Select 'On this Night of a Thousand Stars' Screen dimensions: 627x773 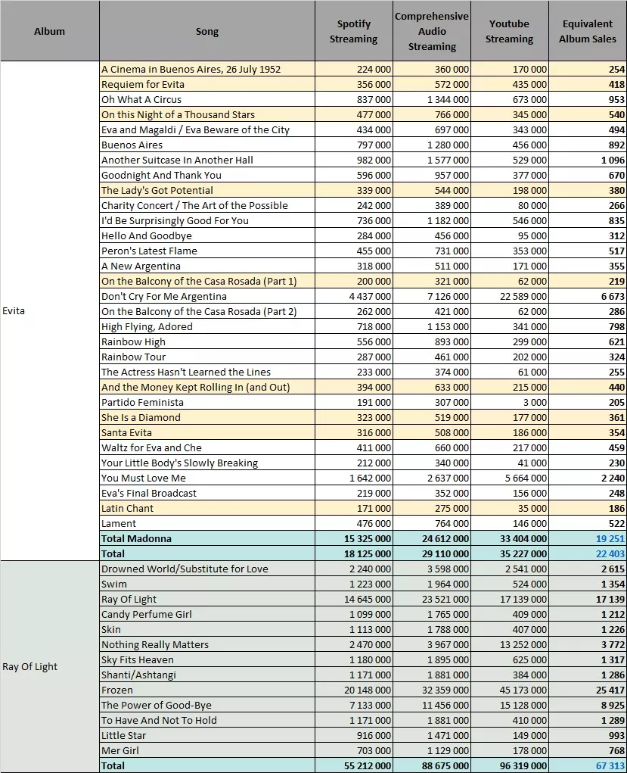207,115
